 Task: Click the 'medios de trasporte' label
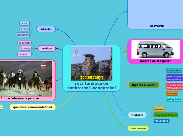[x=155, y=61]
